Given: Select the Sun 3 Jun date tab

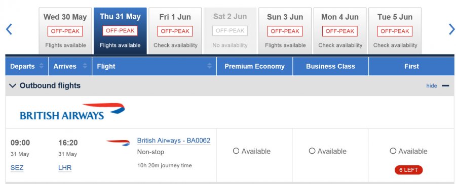Looking at the screenshot, I should [x=285, y=31].
